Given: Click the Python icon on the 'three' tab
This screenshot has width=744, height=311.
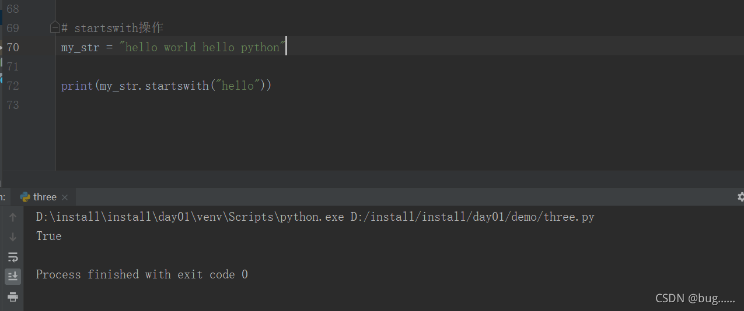Looking at the screenshot, I should (25, 197).
